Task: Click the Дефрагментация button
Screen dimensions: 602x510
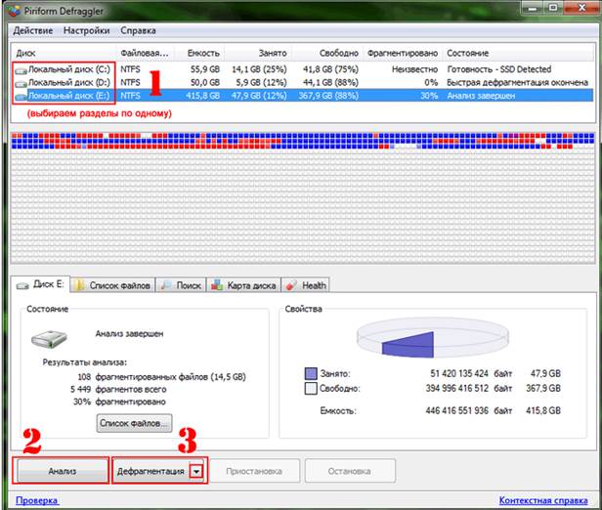Action: (150, 471)
